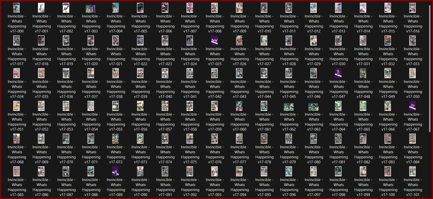Select thumbnail of file v17-040
The width and height of the screenshot is (433, 199).
pos(165,73)
